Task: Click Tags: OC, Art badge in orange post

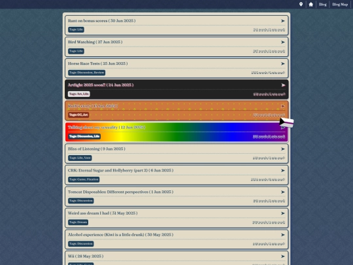Action: 78,115
